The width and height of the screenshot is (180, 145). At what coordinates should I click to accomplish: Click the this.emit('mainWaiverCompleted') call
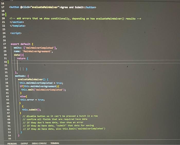44,90
